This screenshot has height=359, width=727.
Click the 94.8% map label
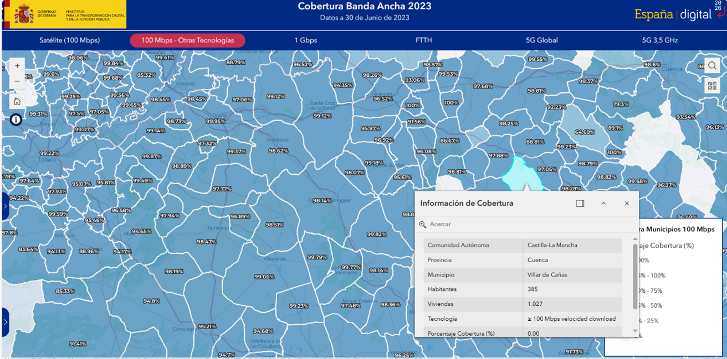[x=151, y=301]
